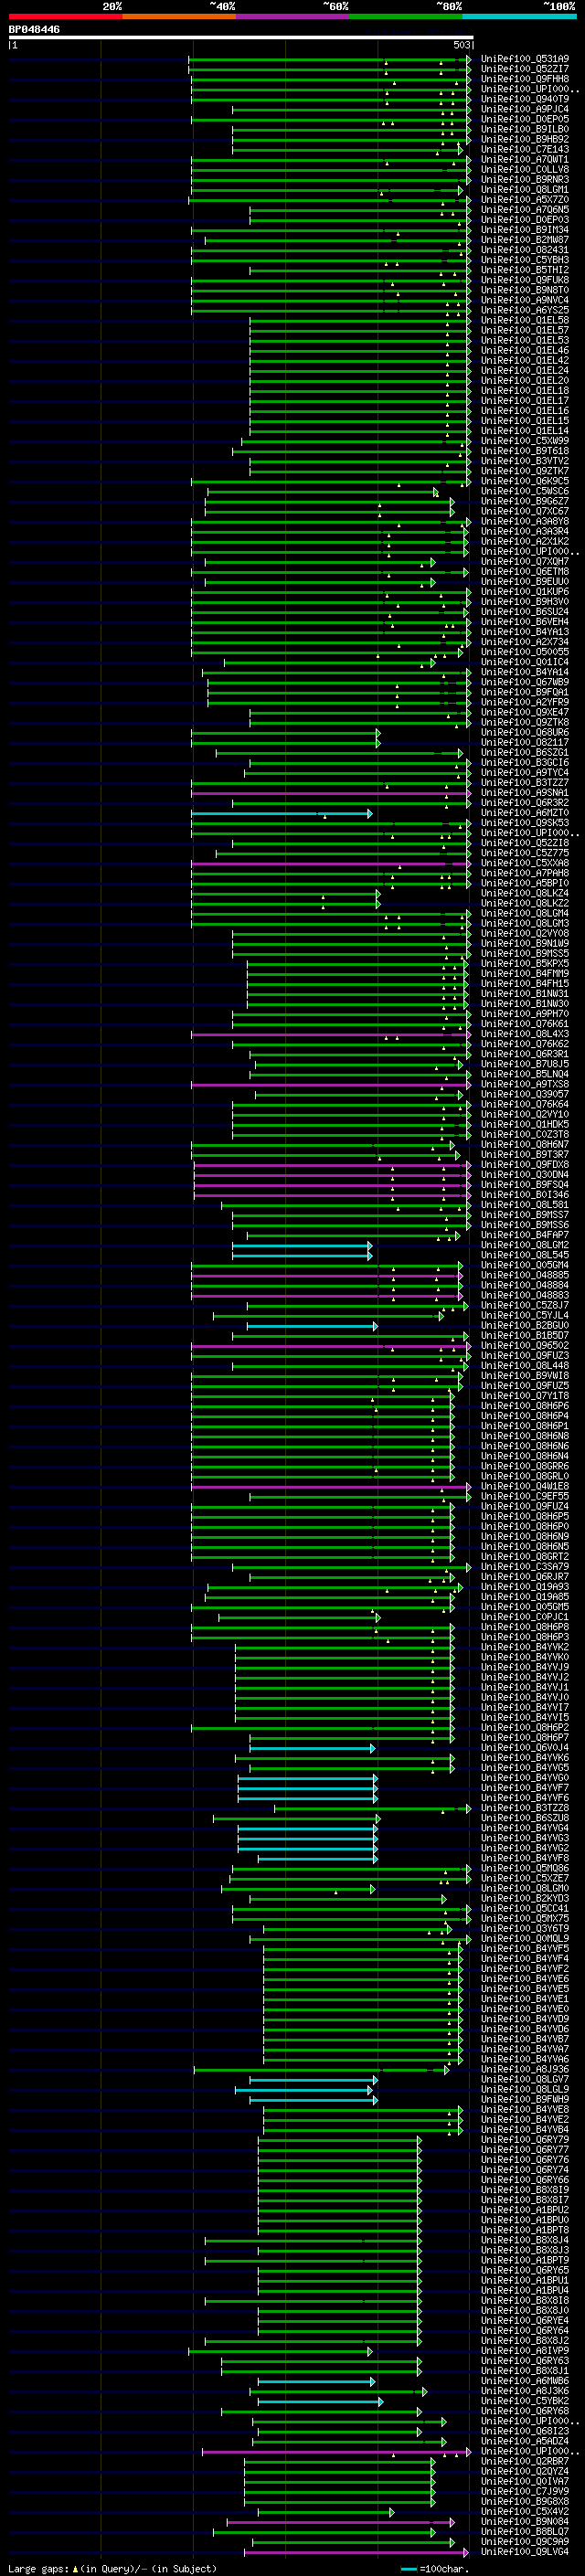Select the UniRef100_A5X7Z0 hit name
The height and width of the screenshot is (2576, 585).
pyautogui.click(x=525, y=199)
